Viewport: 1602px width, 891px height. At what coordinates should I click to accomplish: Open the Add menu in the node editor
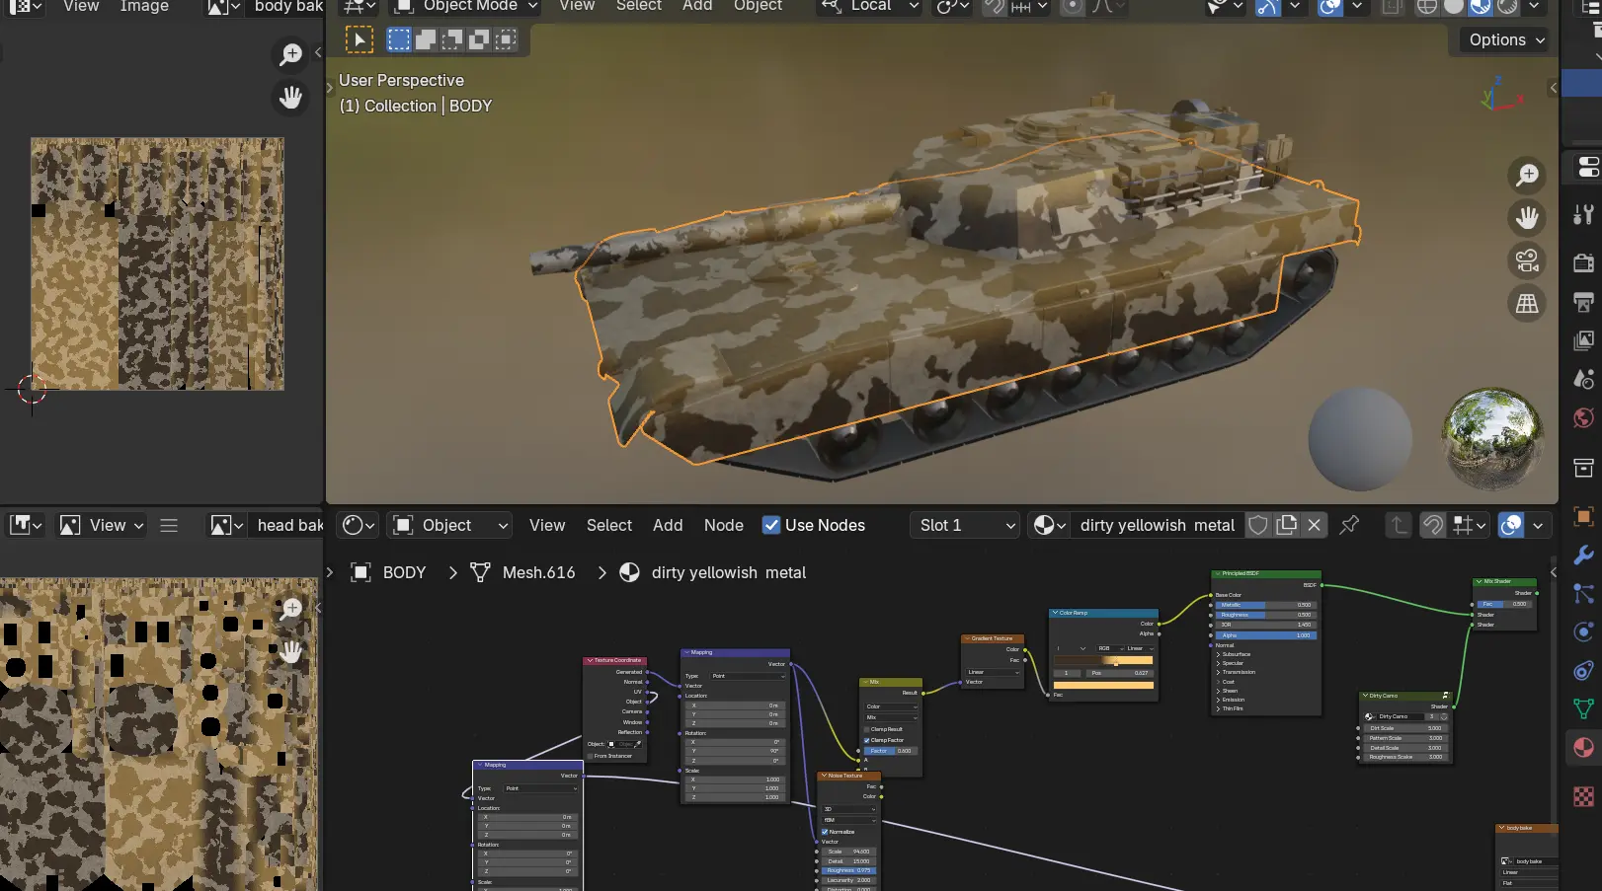[x=668, y=525]
